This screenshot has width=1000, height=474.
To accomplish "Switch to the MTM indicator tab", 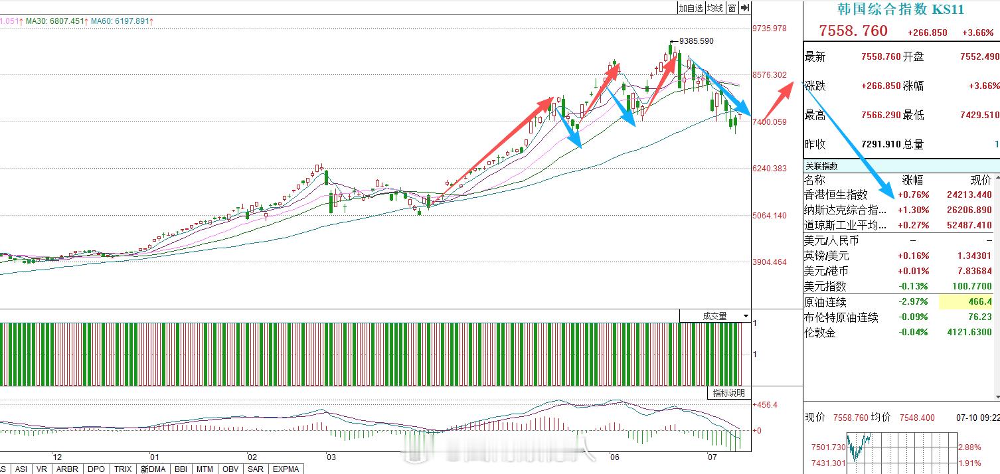I will click(x=205, y=469).
